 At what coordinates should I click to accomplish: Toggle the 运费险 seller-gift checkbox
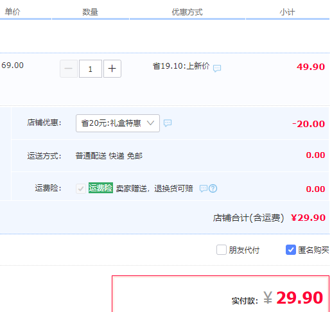coord(81,189)
